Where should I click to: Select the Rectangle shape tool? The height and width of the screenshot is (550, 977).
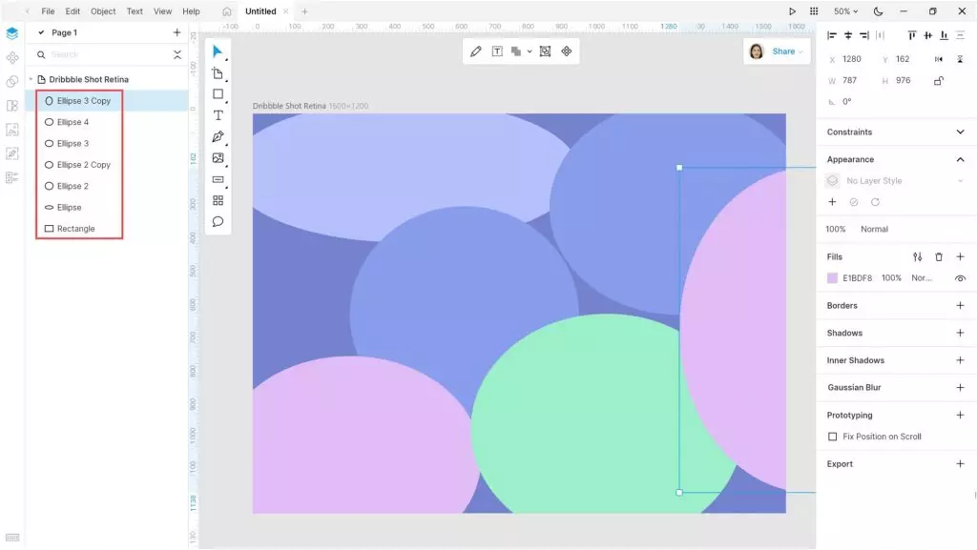[x=218, y=94]
